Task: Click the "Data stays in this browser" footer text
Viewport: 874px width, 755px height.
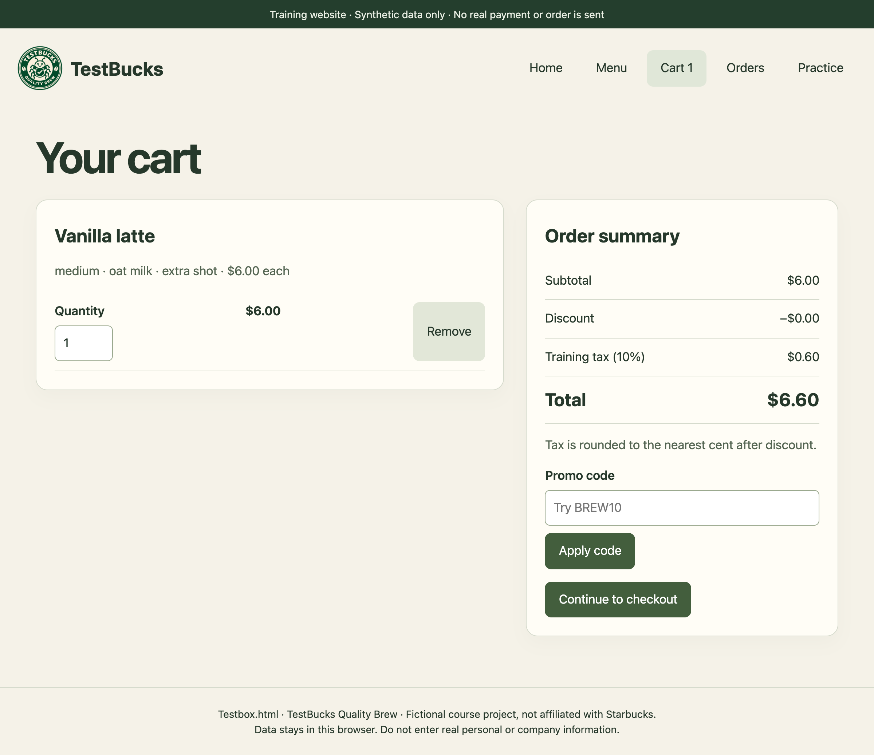Action: [437, 730]
